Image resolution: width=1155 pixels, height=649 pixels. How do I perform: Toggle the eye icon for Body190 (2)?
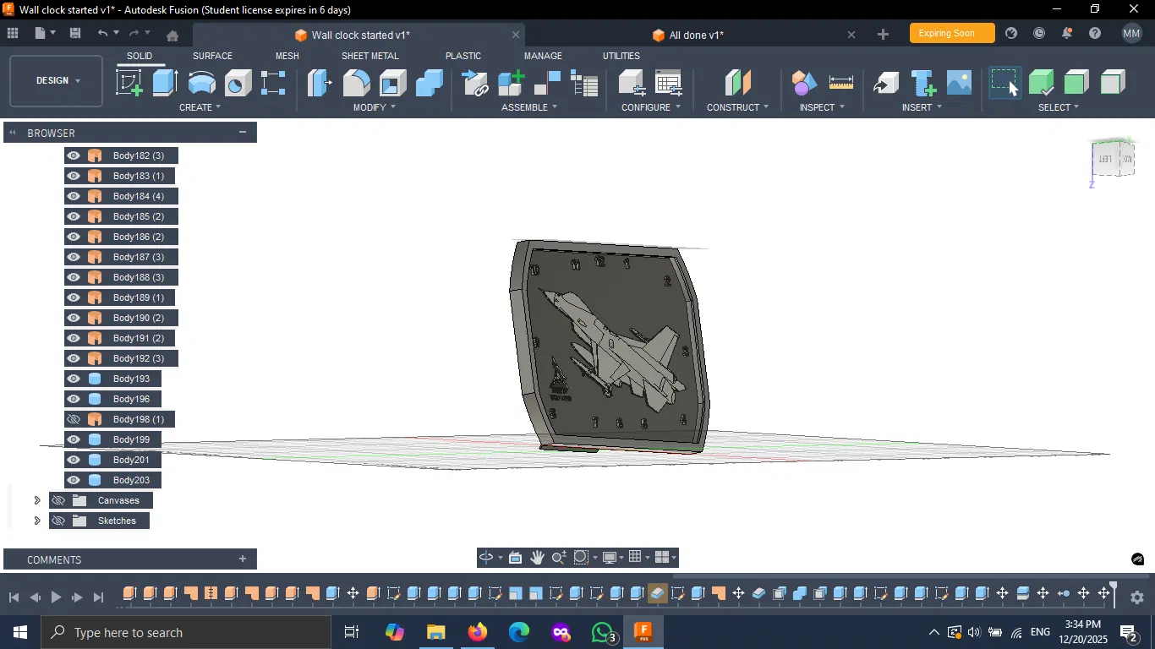click(x=74, y=318)
